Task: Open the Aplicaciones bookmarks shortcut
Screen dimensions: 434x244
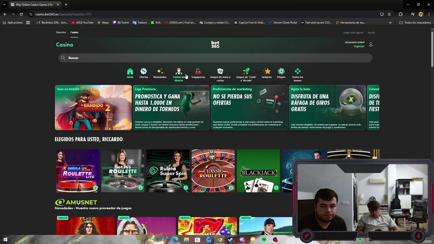Action: 13,23
